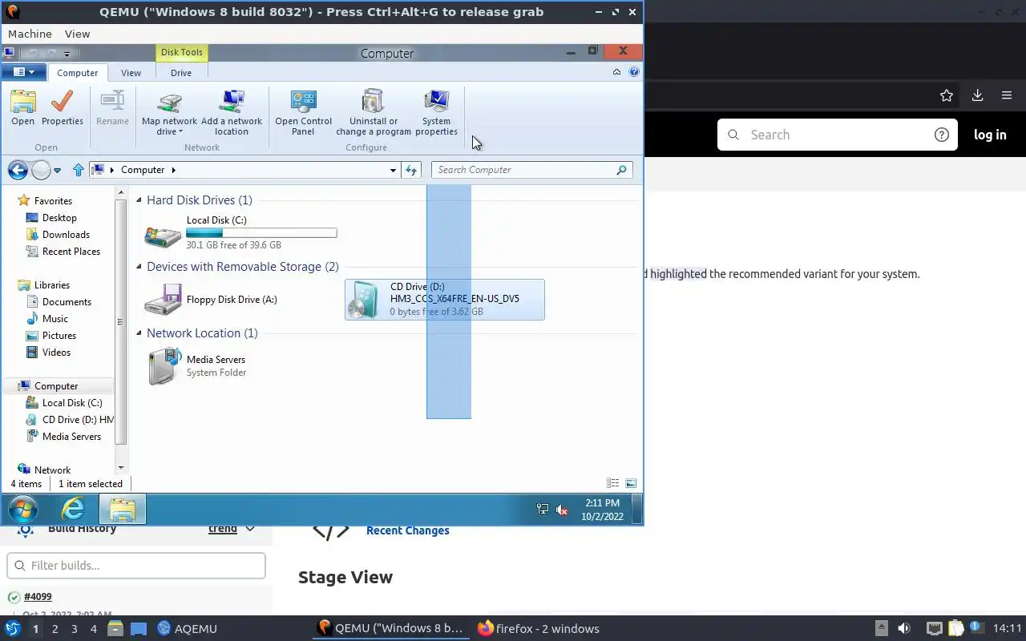This screenshot has height=641, width=1026.
Task: Open the address bar history dropdown
Action: 393,170
